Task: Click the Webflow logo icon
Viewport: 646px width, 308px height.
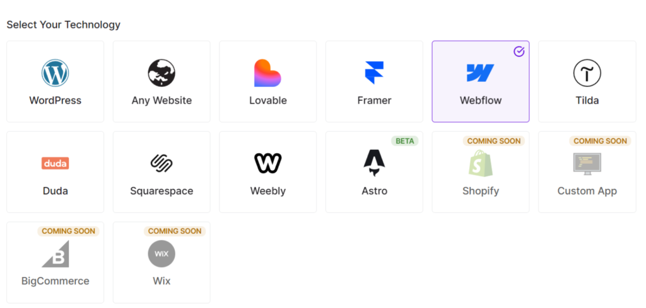Action: [x=480, y=73]
